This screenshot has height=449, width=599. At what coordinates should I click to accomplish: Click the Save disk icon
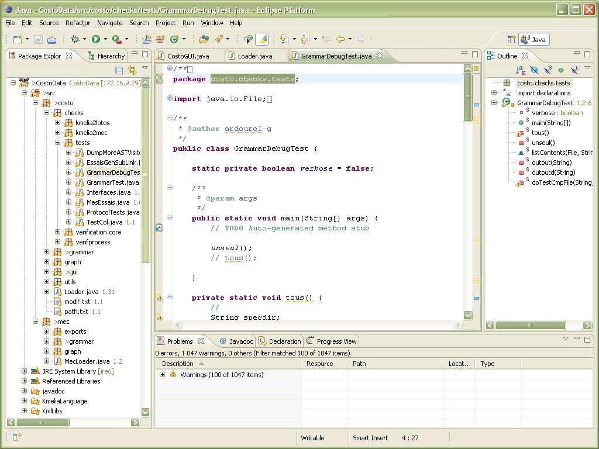[x=38, y=39]
